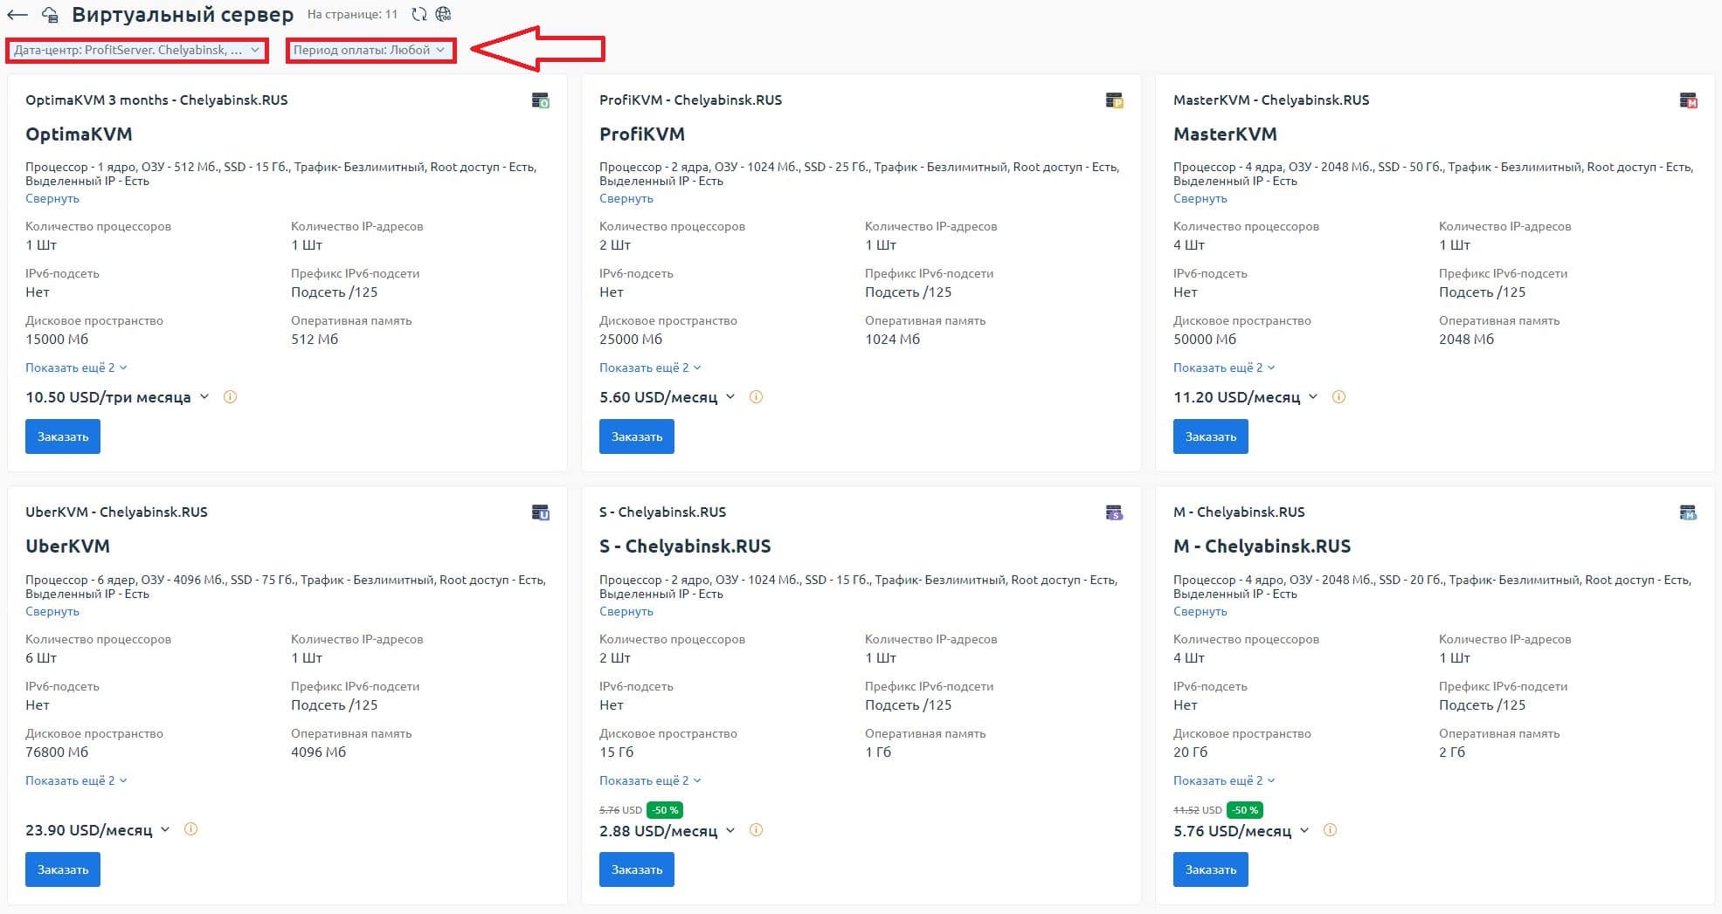Click the -50 % badge on S - Chelyabinsk.RUS

click(665, 810)
